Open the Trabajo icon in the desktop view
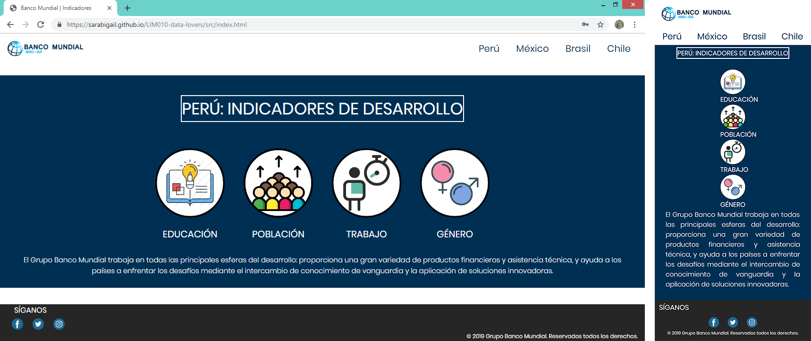811x341 pixels. click(x=366, y=183)
